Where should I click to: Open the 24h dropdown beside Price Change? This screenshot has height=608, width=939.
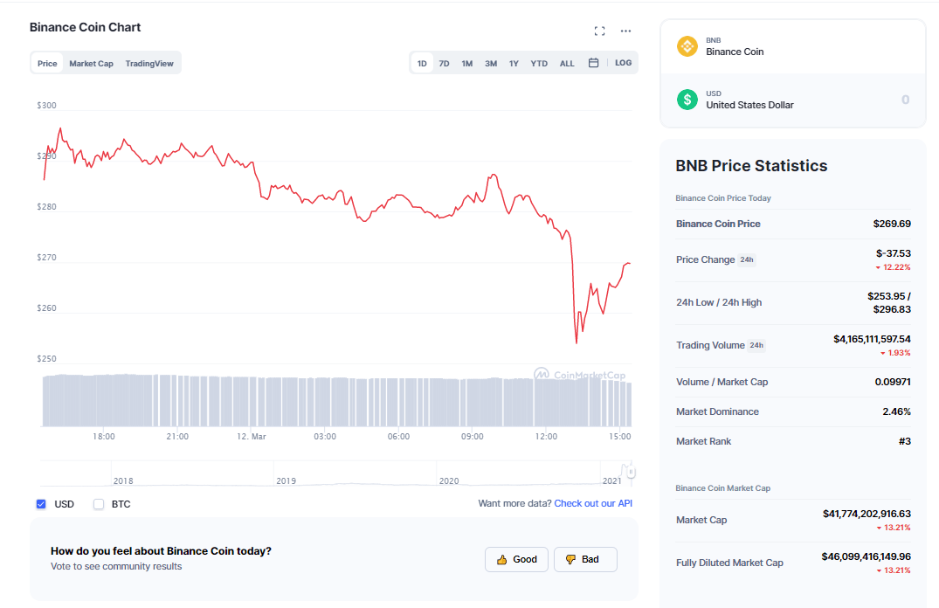(x=747, y=259)
